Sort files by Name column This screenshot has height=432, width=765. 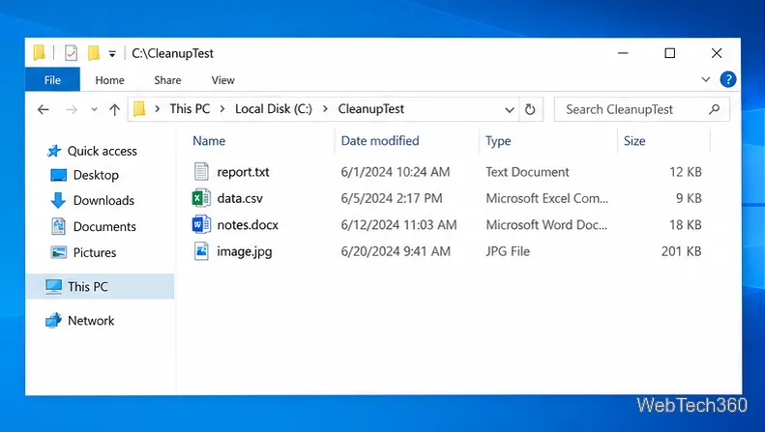(x=209, y=141)
